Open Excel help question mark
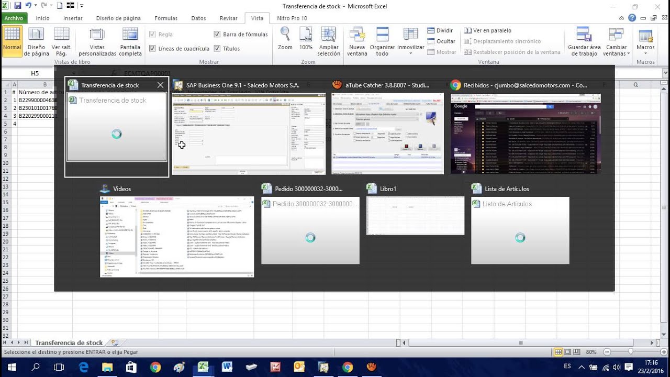Screen dimensions: 670x377 632,18
